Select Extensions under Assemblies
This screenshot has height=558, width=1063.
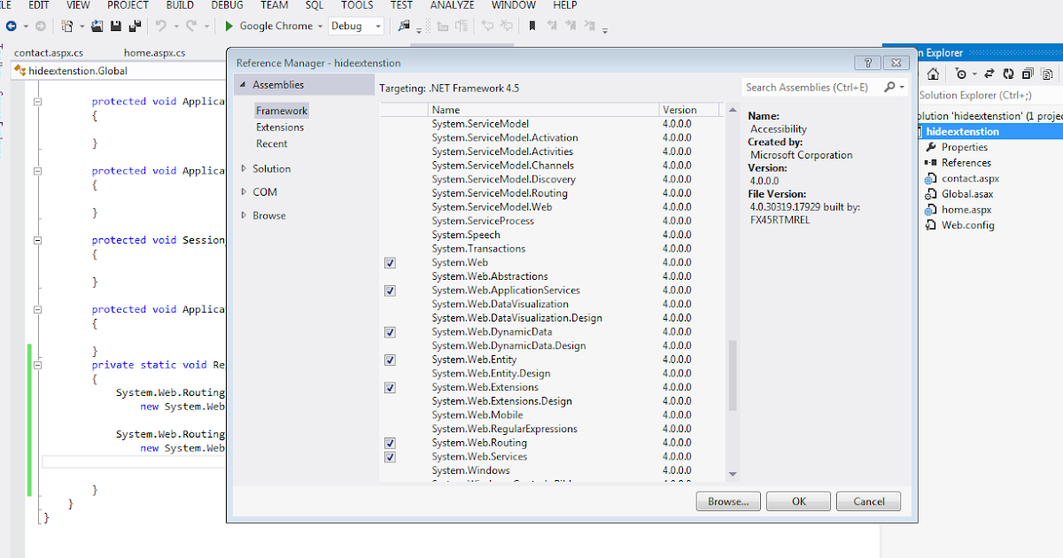click(x=280, y=128)
